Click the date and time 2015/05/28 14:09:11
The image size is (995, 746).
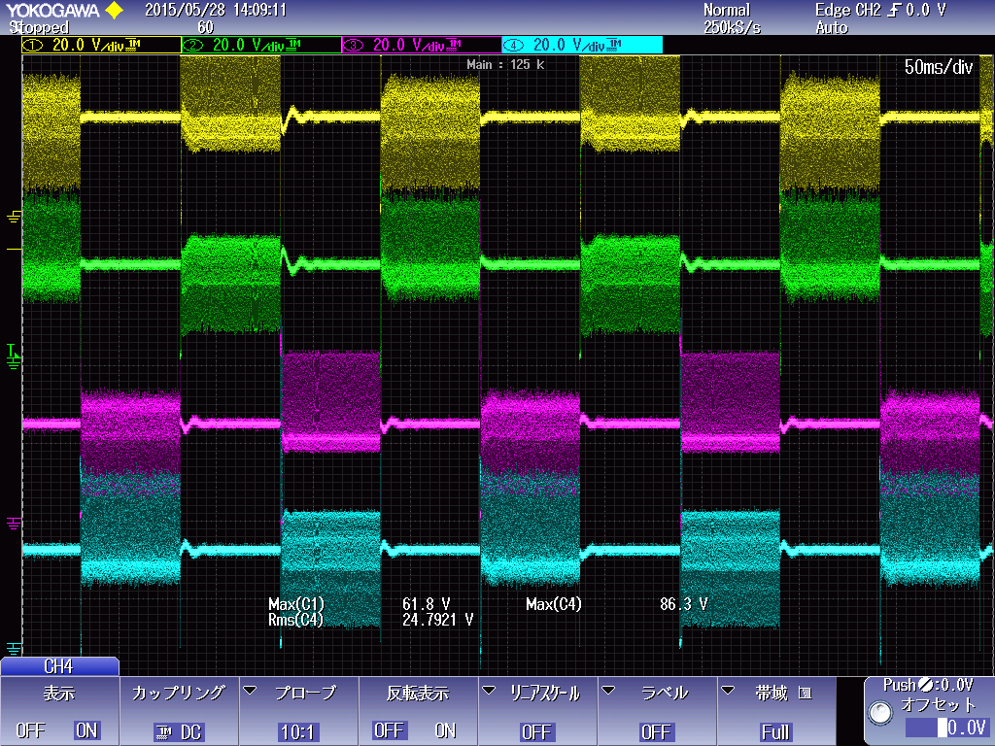[216, 10]
